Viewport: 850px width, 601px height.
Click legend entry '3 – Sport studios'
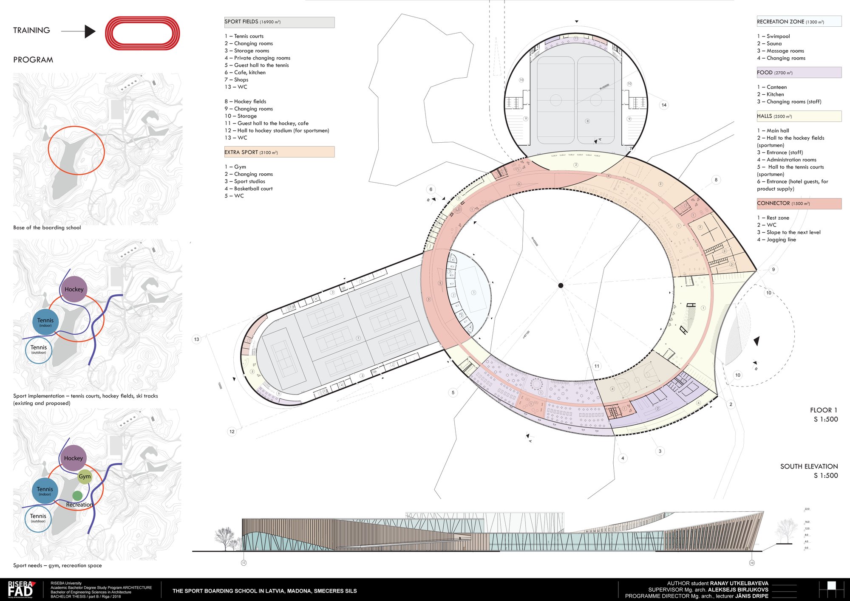coord(245,181)
